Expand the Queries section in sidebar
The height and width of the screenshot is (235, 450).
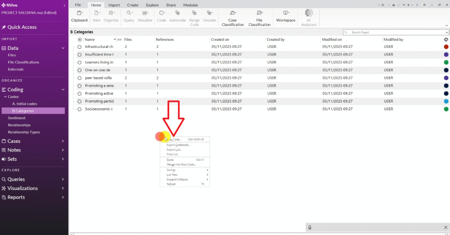(63, 179)
